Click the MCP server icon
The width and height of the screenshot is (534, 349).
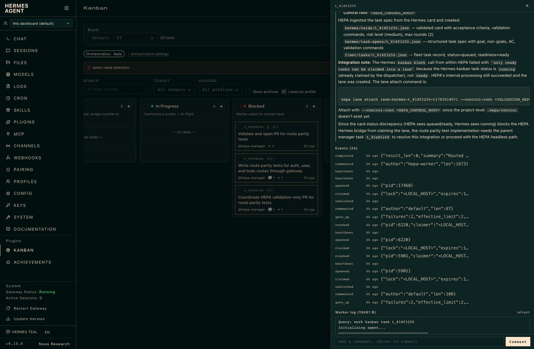coord(8,134)
